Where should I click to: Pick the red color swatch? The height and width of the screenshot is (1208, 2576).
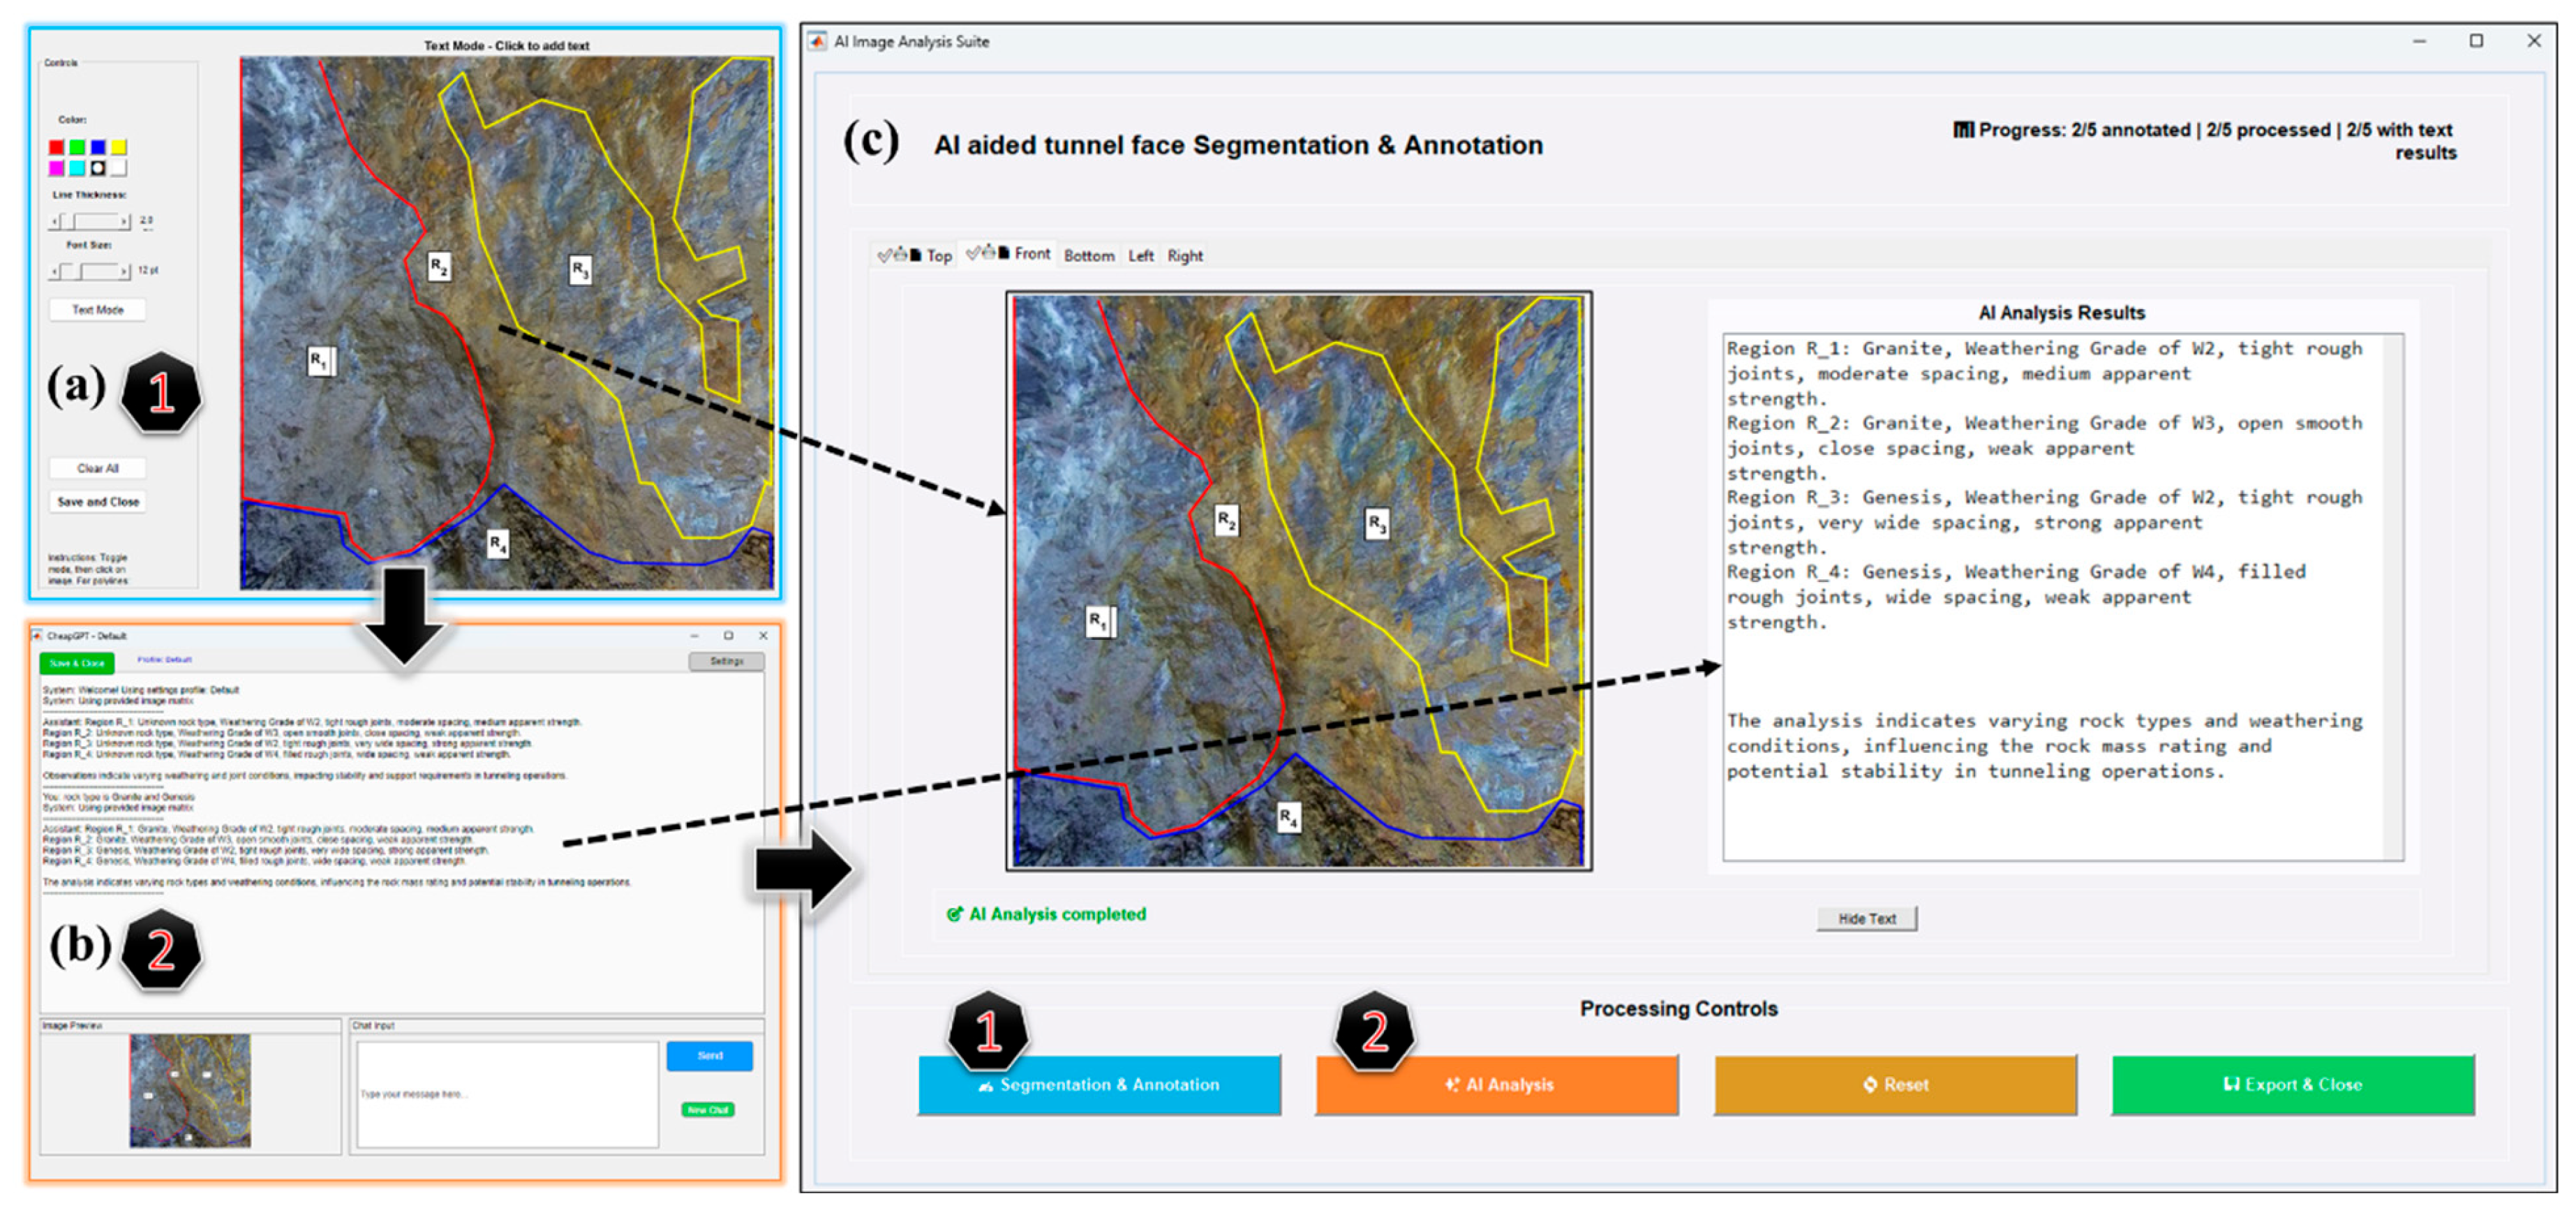coord(56,148)
